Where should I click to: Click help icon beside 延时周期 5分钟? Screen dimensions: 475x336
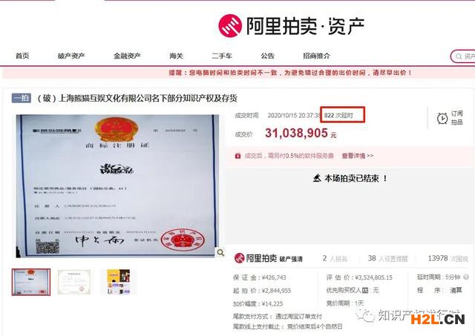coord(466,277)
